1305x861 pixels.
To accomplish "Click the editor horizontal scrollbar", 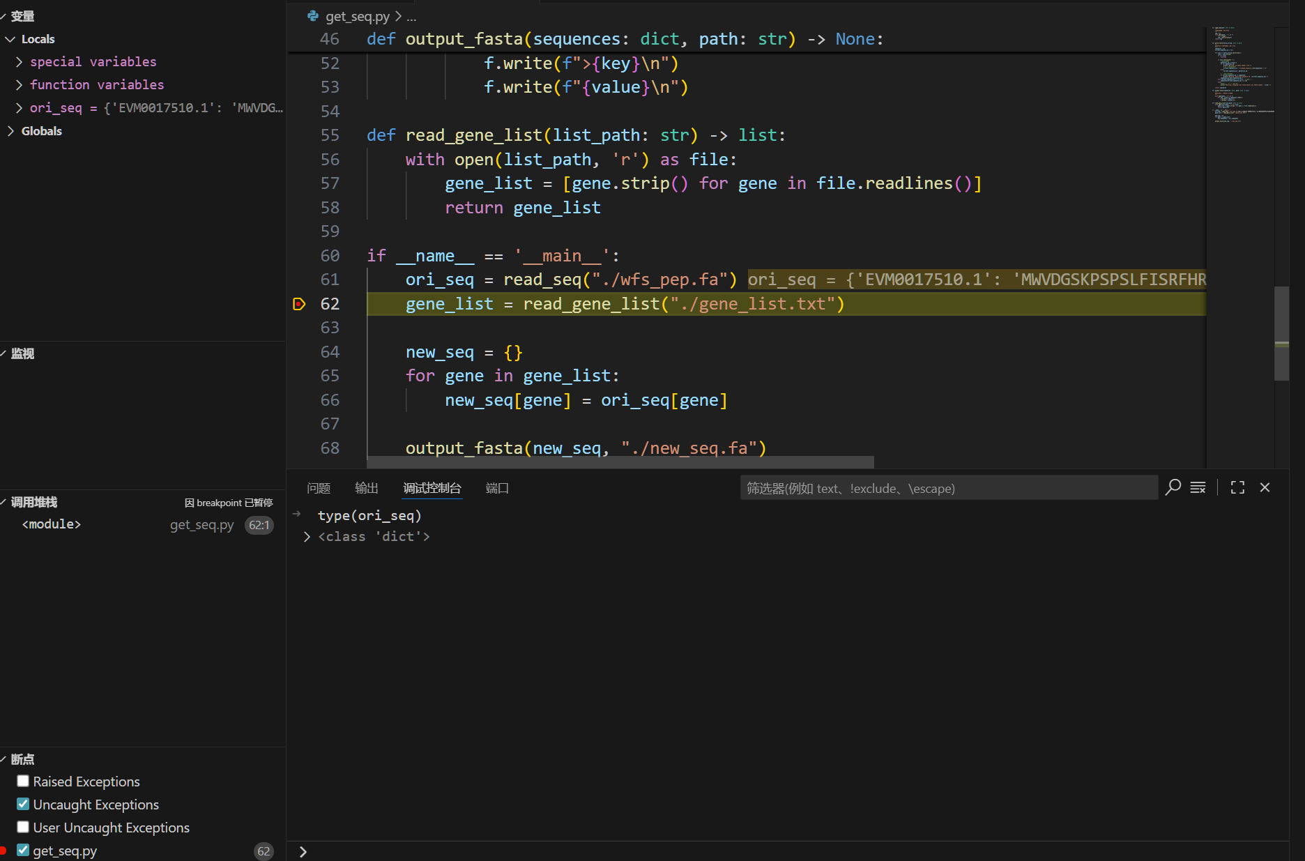I will click(620, 462).
